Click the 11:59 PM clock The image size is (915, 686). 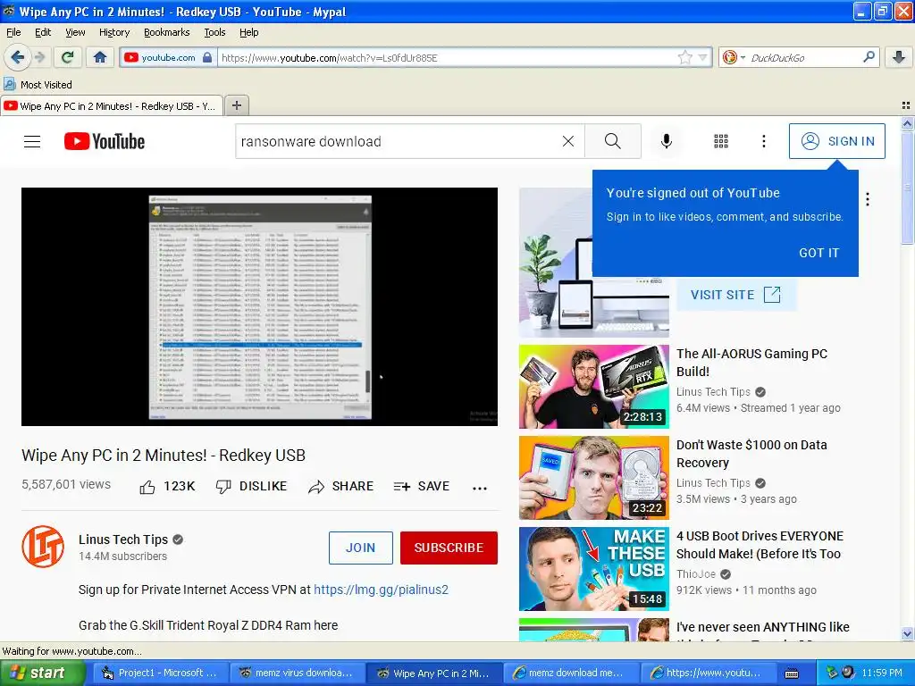pos(882,673)
